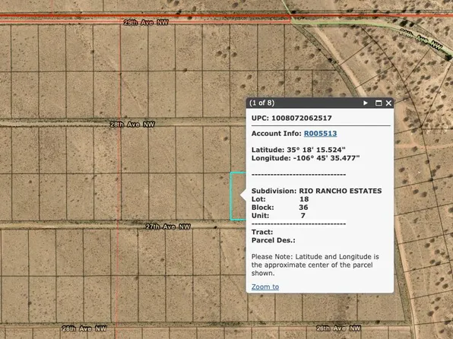The image size is (453, 339).
Task: Click the Please Note latitude disclaimer text
Action: tap(315, 265)
